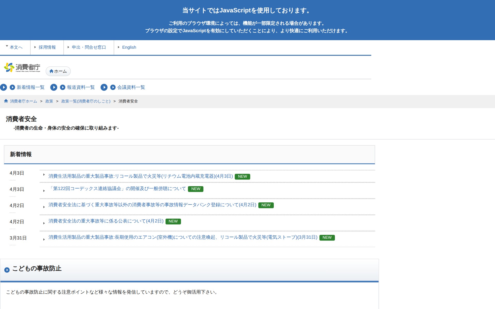This screenshot has height=309, width=495.
Task: Expand the 本文へ disclosure triangle
Action: (x=6, y=46)
